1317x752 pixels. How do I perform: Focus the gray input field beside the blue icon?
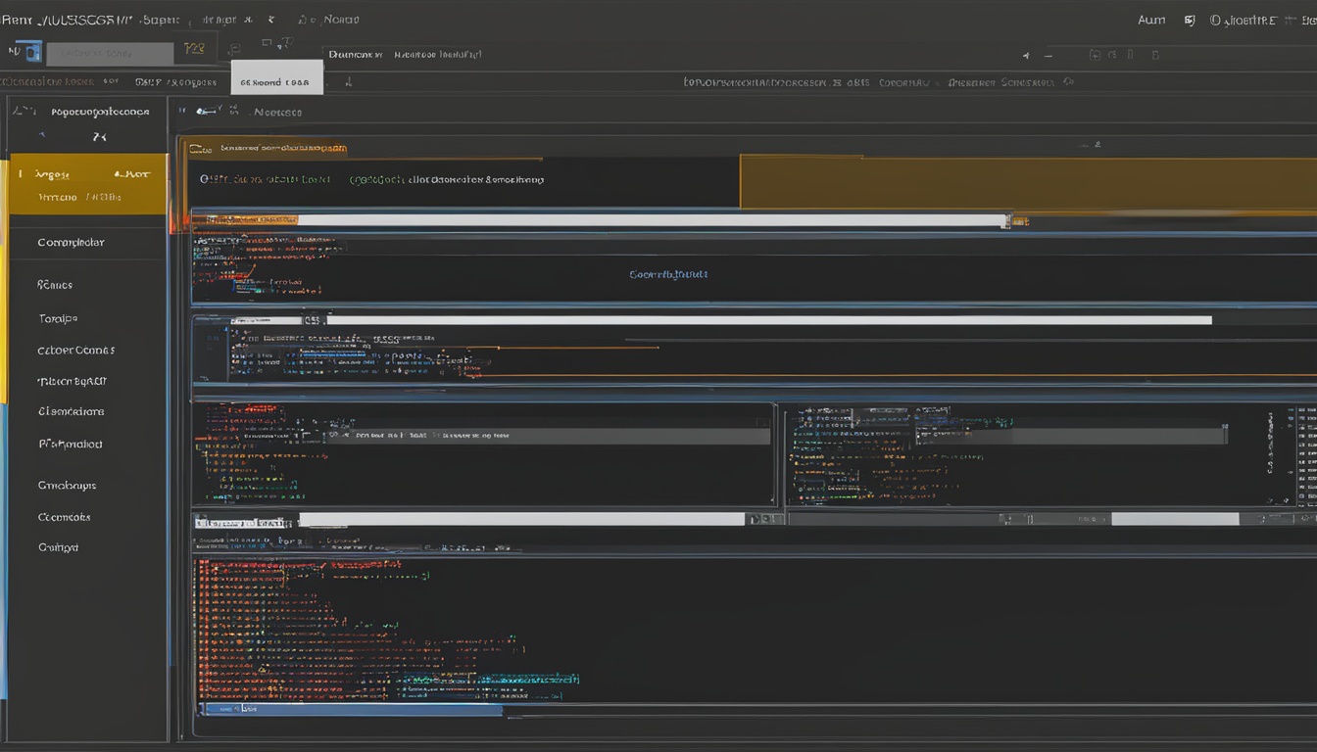(108, 53)
